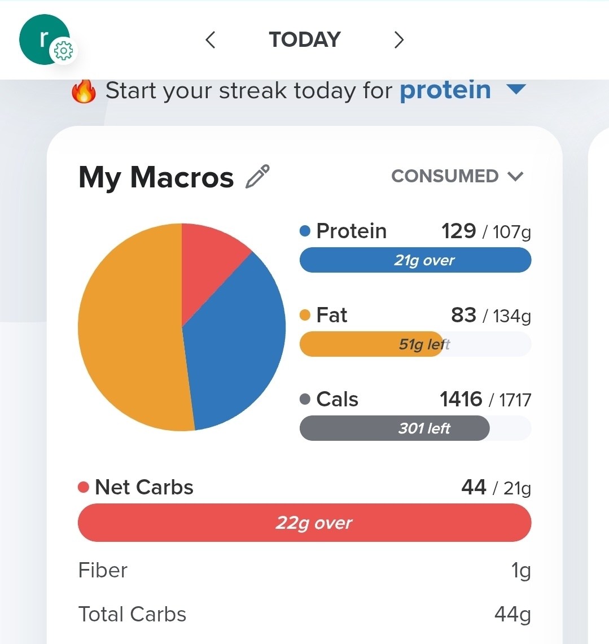
Task: Tap the fire streak icon
Action: point(84,91)
